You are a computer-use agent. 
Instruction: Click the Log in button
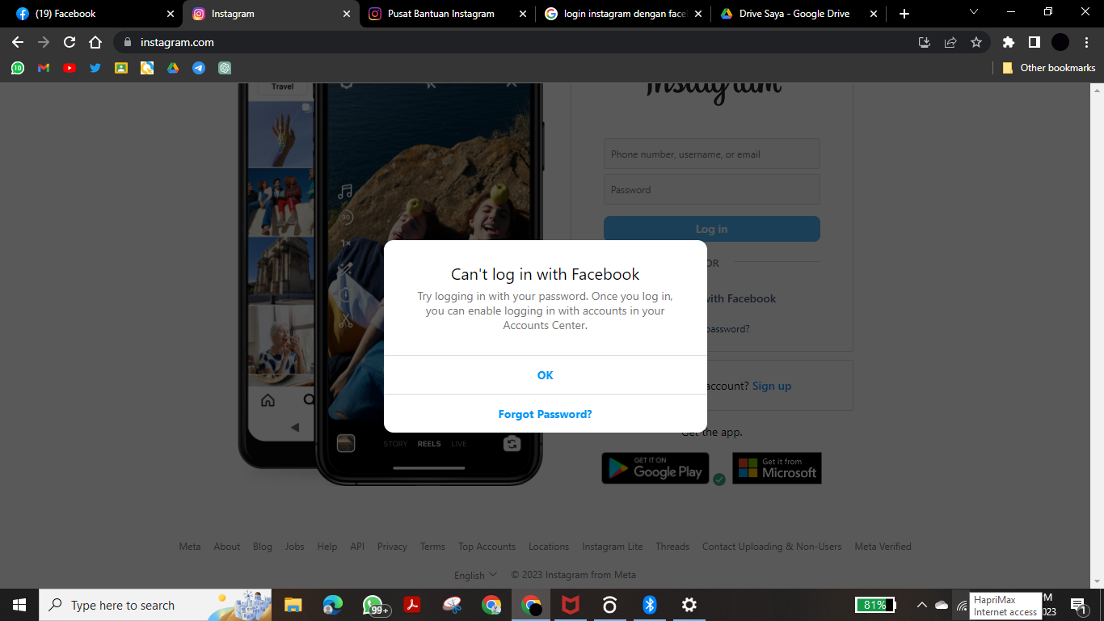(712, 229)
